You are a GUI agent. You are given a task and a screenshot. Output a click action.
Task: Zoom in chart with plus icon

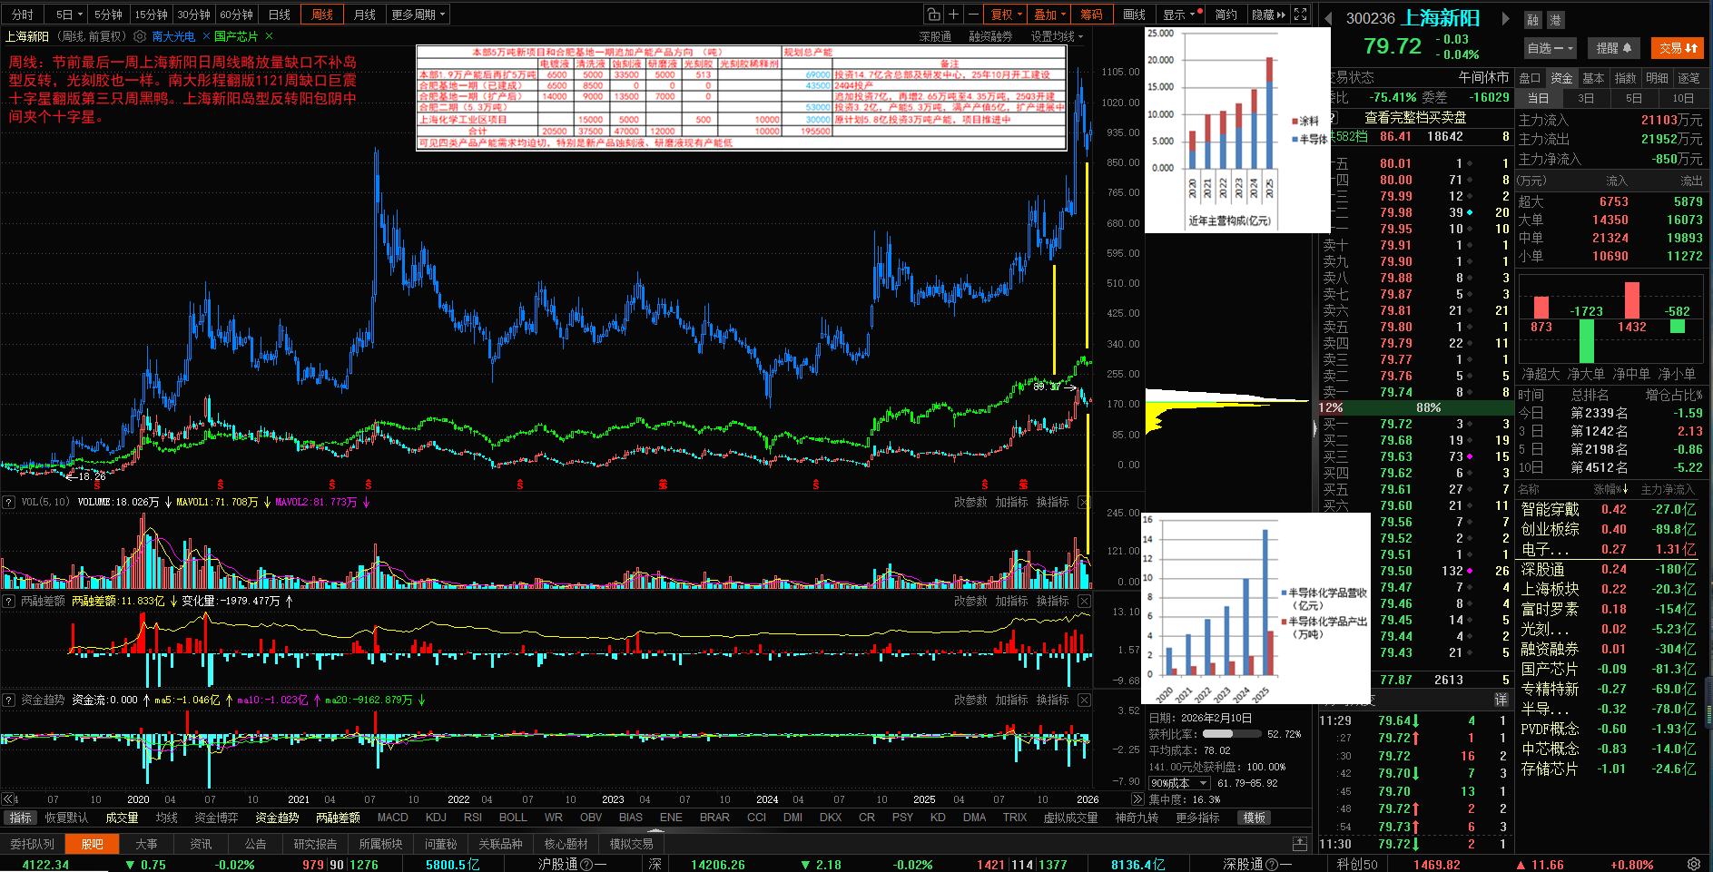(953, 15)
